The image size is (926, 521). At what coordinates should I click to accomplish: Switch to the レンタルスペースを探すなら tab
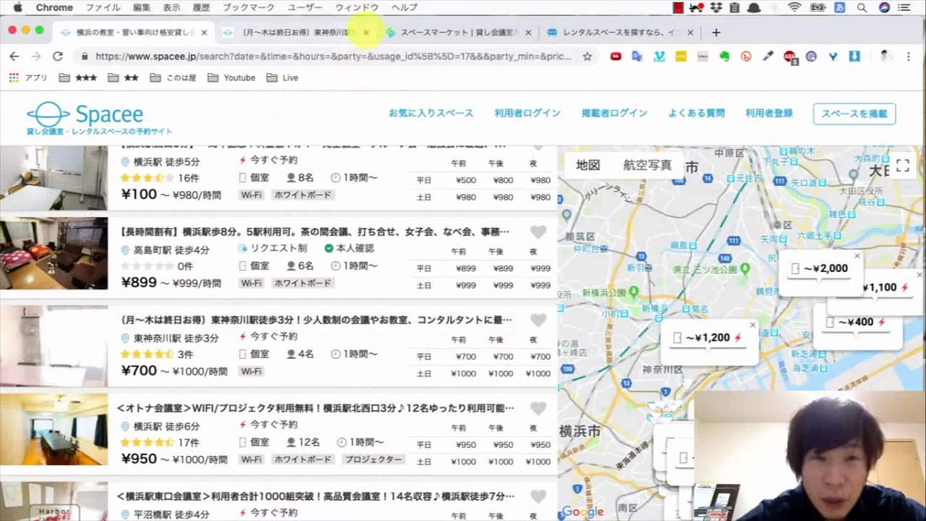point(621,33)
